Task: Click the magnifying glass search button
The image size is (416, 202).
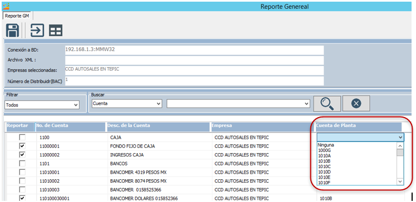Action: click(327, 104)
